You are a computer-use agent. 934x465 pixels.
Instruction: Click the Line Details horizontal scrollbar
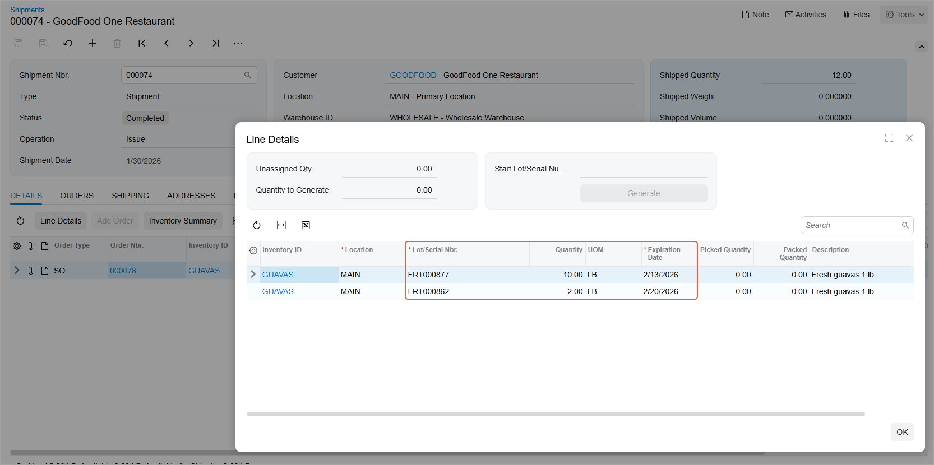(555, 414)
